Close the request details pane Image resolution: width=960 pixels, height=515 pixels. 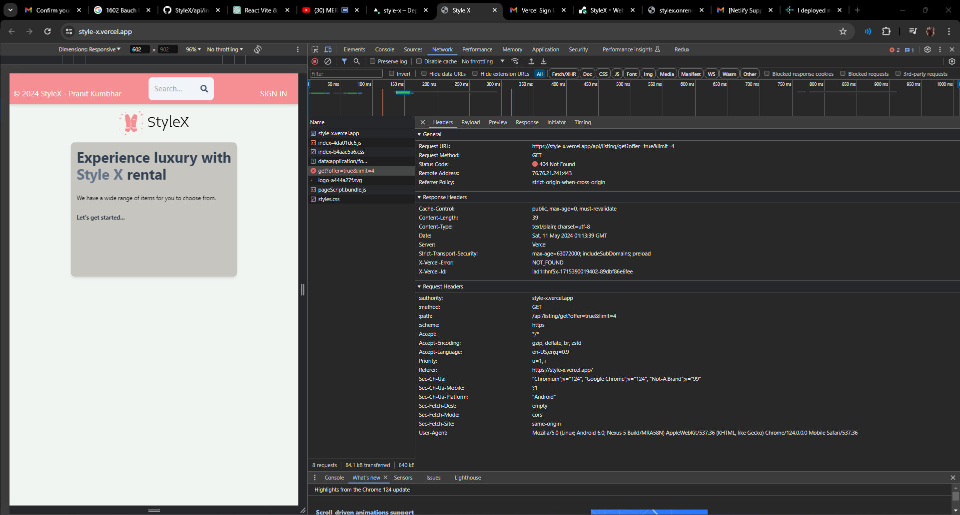pyautogui.click(x=423, y=122)
